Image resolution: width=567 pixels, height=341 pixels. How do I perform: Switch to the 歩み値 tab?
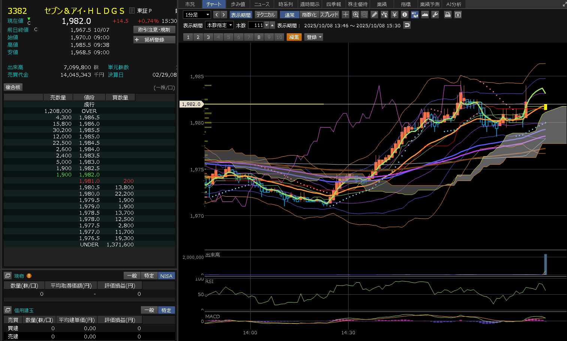(238, 4)
